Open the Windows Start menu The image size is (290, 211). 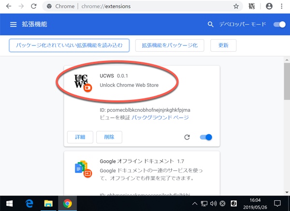(9, 204)
